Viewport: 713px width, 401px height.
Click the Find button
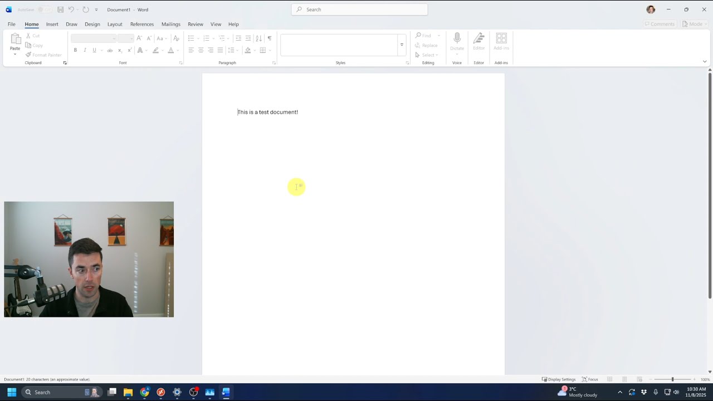click(423, 36)
